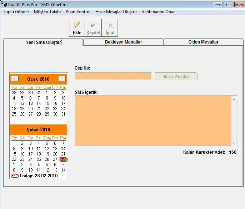Open Hazır Mesajlar Oluştur menu

[x=116, y=12]
